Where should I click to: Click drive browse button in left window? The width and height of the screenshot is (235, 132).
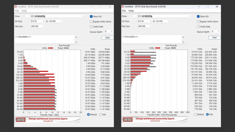[27, 16]
